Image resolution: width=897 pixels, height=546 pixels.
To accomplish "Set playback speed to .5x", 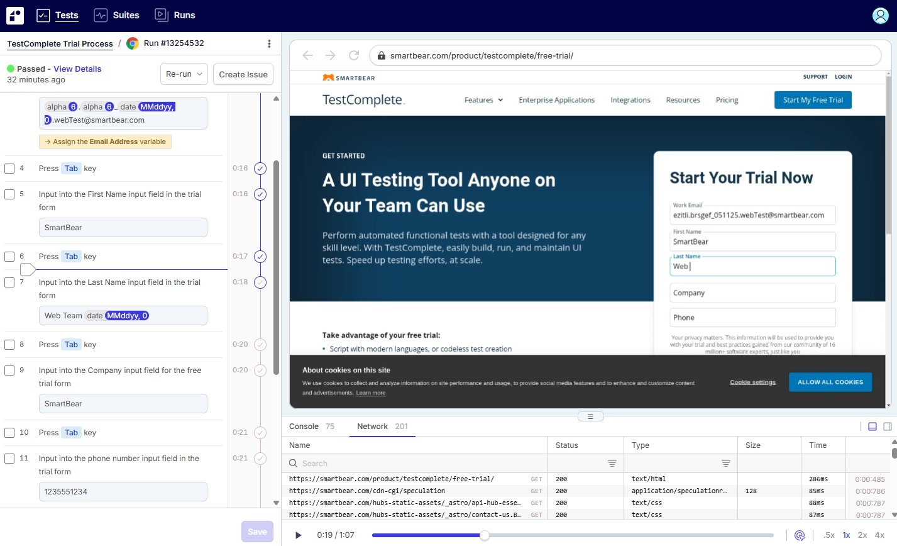I will (x=829, y=535).
